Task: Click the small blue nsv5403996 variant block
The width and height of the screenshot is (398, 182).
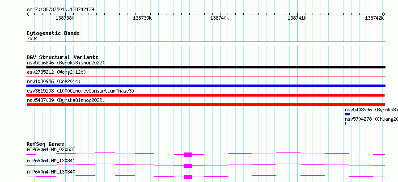Action: [347, 114]
